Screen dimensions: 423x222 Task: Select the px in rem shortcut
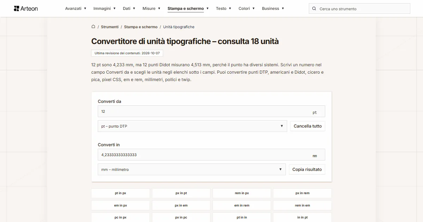pos(302,193)
